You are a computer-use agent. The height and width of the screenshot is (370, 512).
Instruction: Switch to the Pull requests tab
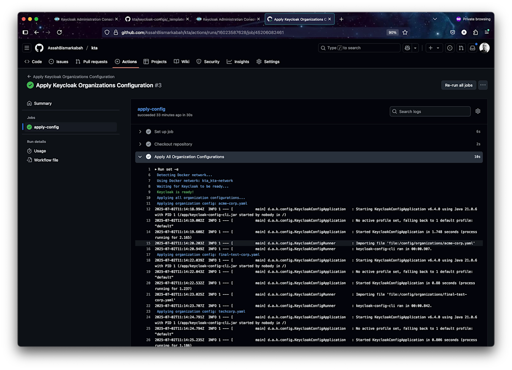[91, 61]
